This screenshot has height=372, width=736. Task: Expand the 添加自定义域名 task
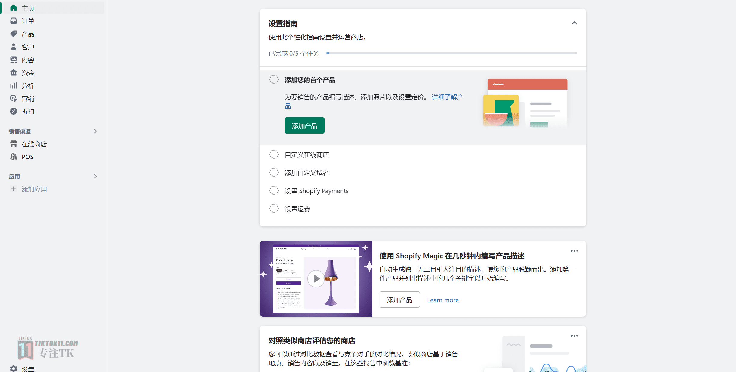point(307,173)
